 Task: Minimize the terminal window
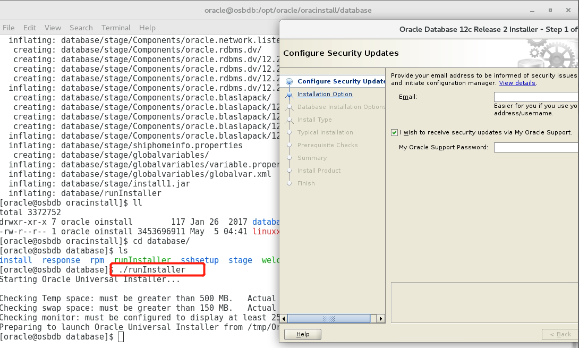click(532, 11)
